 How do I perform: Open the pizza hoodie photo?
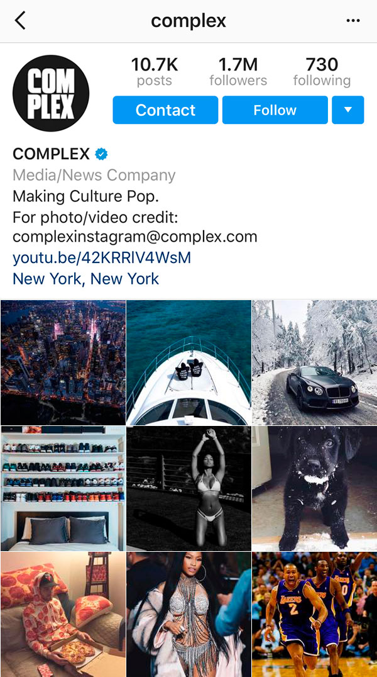[x=63, y=614]
